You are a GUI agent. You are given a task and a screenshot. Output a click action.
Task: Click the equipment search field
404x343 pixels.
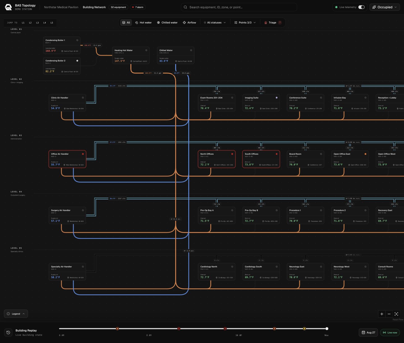pos(239,7)
